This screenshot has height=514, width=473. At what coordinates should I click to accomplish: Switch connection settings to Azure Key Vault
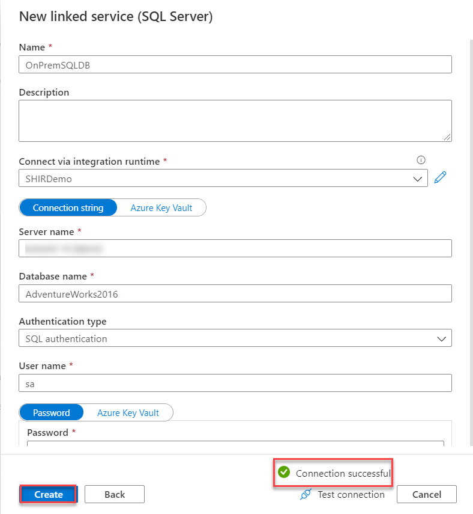tap(161, 207)
